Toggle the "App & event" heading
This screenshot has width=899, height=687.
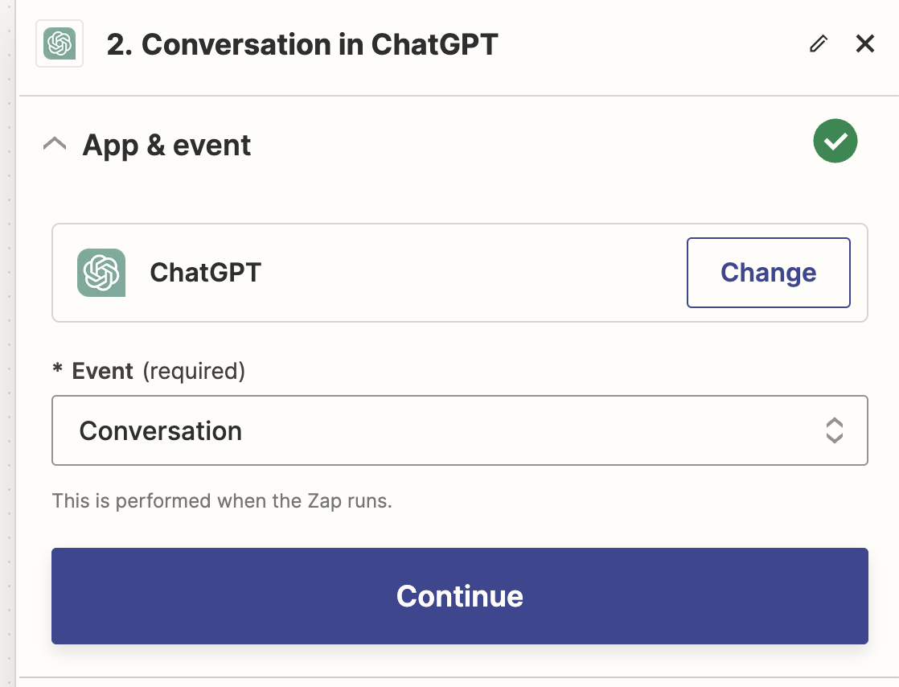[x=166, y=145]
